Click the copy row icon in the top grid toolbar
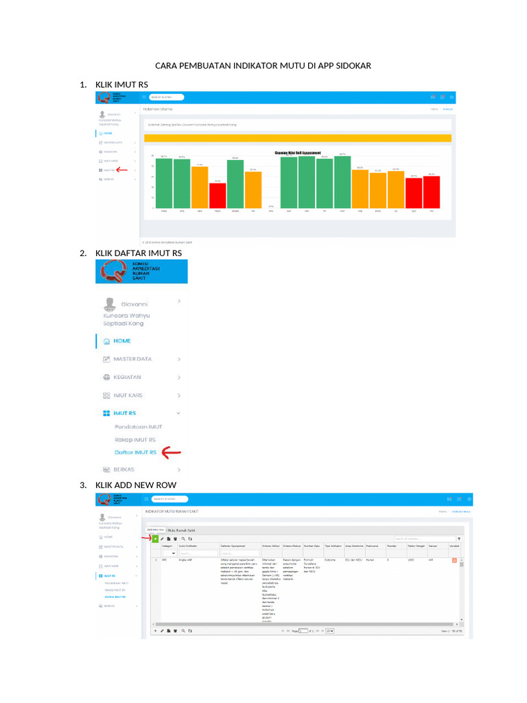527x703 pixels. tap(169, 539)
